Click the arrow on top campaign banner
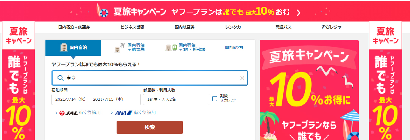410x140 pixels. [298, 12]
